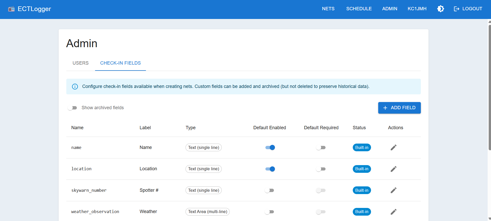Switch to the Users tab

[x=80, y=63]
